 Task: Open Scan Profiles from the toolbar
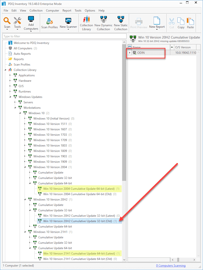(49, 23)
